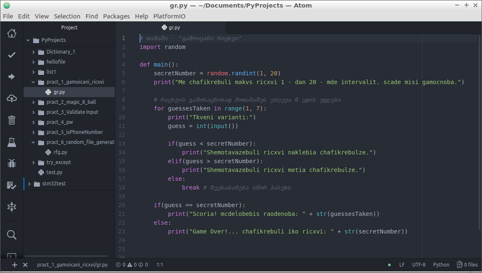Click the 0 files git status
Screen dimensions: 482x273
pos(467,265)
